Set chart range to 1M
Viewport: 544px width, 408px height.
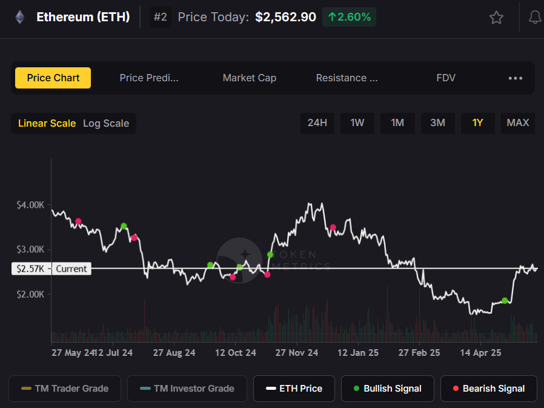pyautogui.click(x=397, y=123)
